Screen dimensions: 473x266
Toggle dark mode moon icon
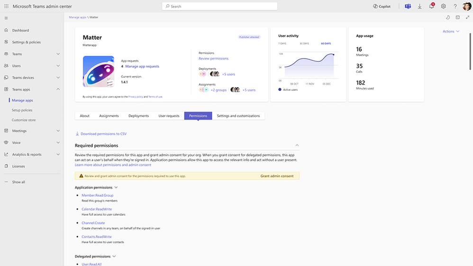tap(448, 18)
